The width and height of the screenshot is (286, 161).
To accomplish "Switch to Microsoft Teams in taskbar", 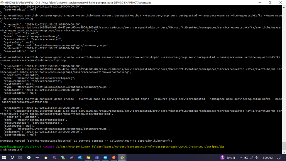I will [97, 158].
